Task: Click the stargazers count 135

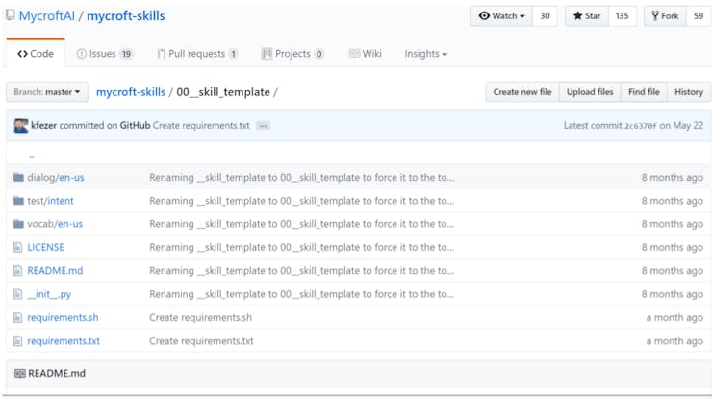Action: [623, 16]
